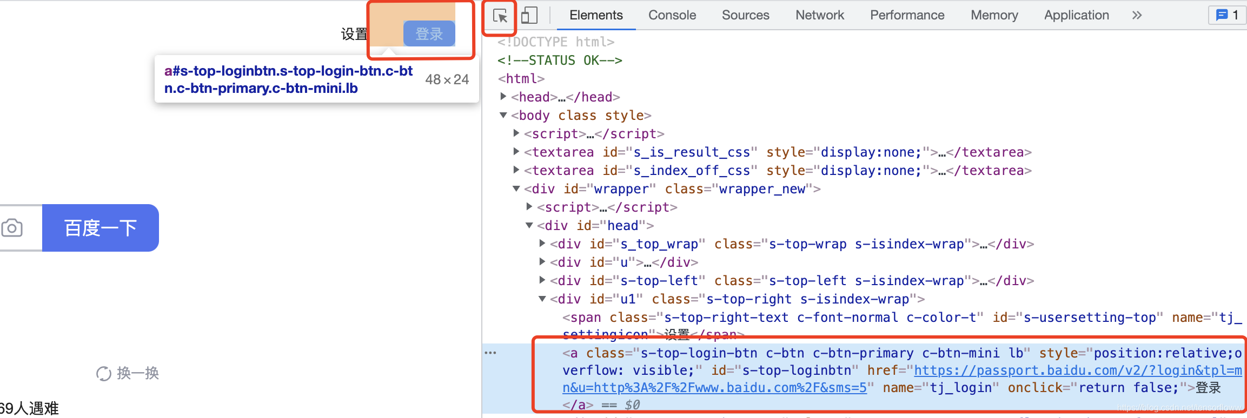Viewport: 1247px width, 418px height.
Task: Expand the head element node
Action: pyautogui.click(x=503, y=97)
